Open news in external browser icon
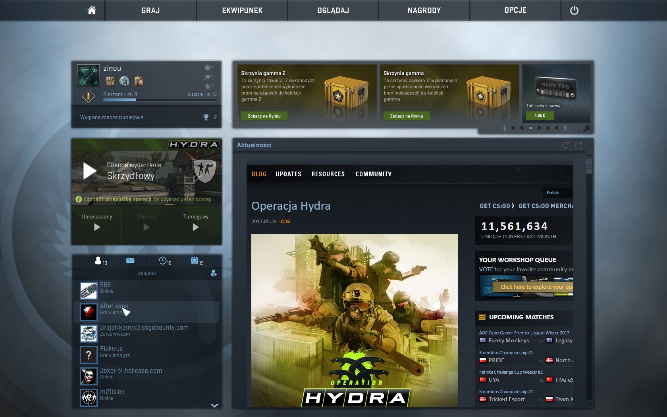Viewport: 667px width, 417px height. click(579, 145)
